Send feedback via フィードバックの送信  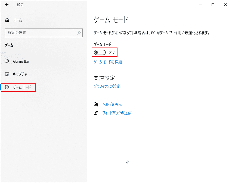117,113
